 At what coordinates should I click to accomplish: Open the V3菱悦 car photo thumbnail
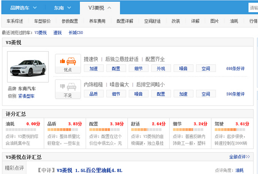(x=28, y=68)
